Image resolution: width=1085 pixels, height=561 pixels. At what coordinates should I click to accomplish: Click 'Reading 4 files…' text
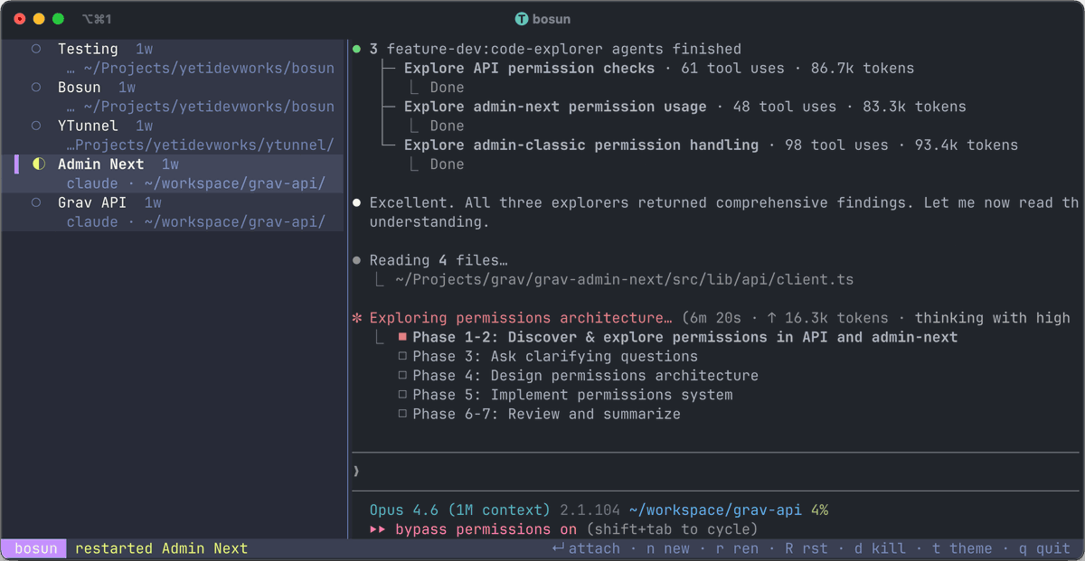[439, 260]
